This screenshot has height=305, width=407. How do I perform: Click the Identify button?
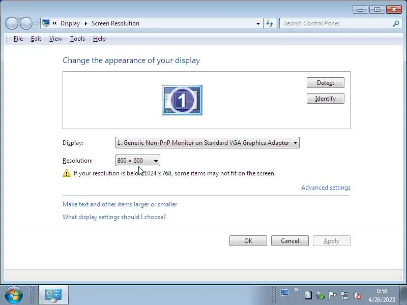(326, 99)
